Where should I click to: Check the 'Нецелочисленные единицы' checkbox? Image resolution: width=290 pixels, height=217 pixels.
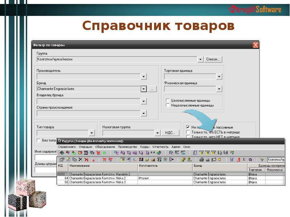[x=167, y=105]
